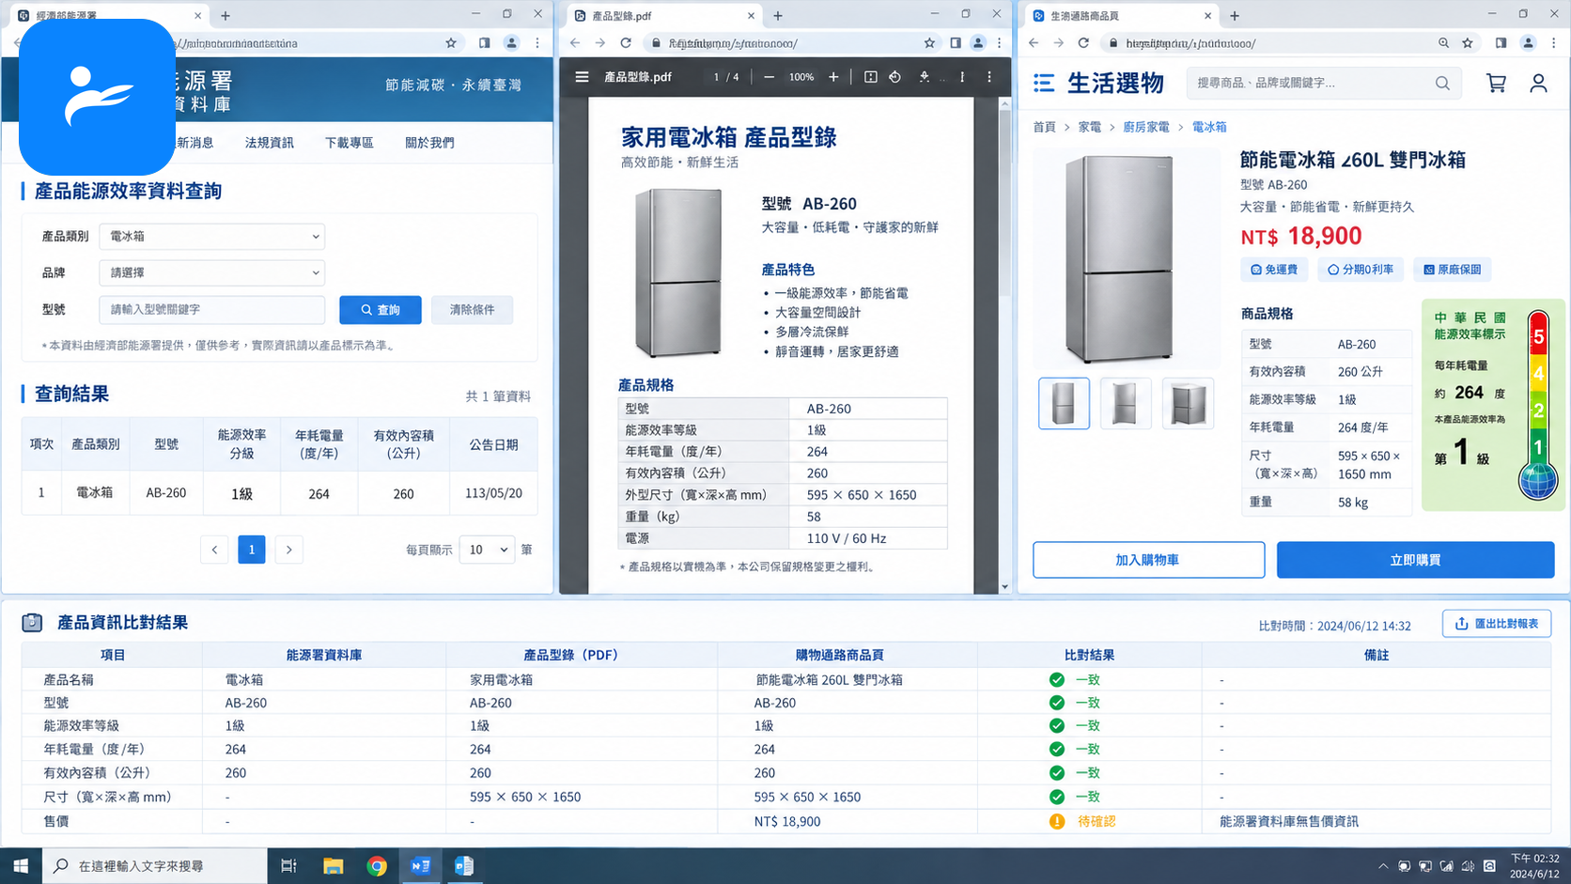Open Task View on the taskbar
The height and width of the screenshot is (884, 1571).
pos(288,866)
